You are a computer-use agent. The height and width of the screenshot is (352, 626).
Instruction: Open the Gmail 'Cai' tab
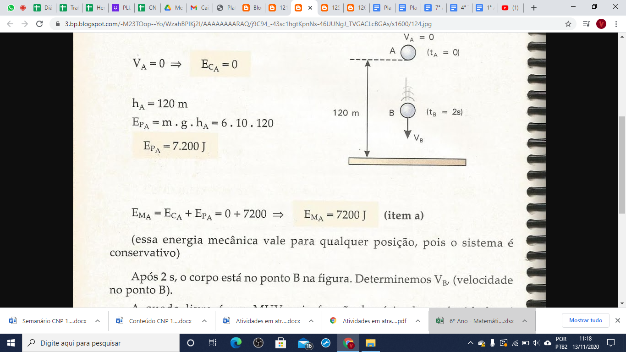[x=200, y=8]
